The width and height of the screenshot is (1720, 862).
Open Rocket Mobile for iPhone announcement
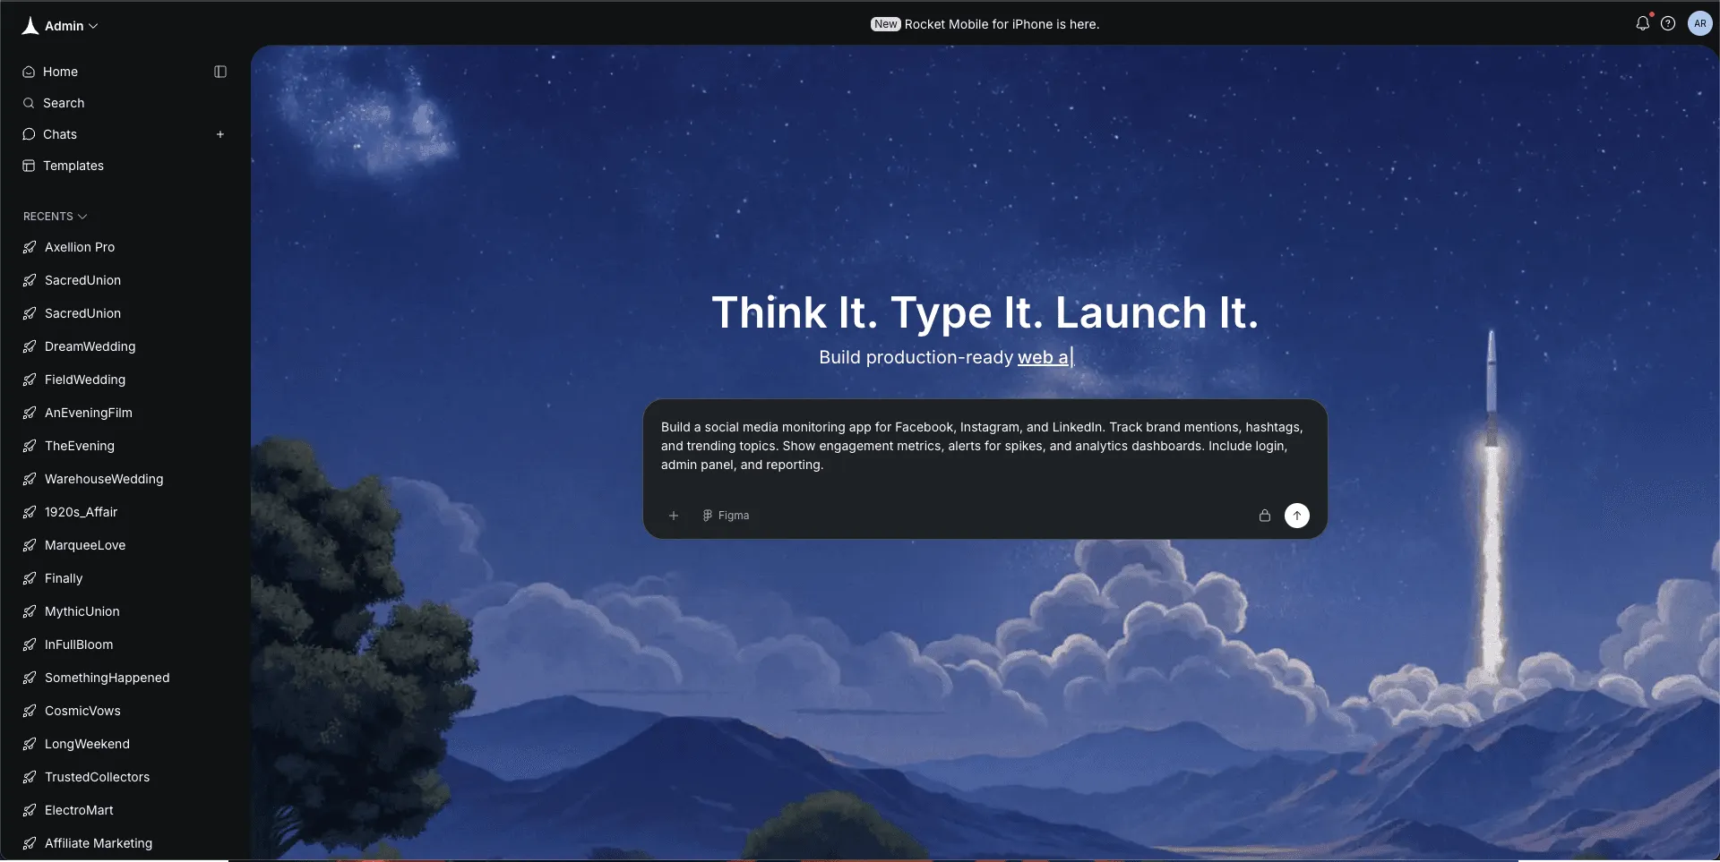point(1002,24)
